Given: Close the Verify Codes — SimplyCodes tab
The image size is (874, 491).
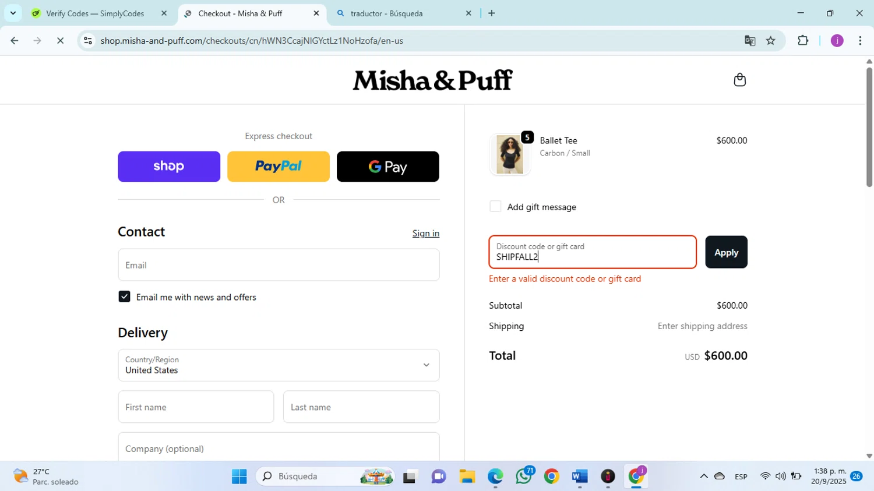Looking at the screenshot, I should point(164,13).
